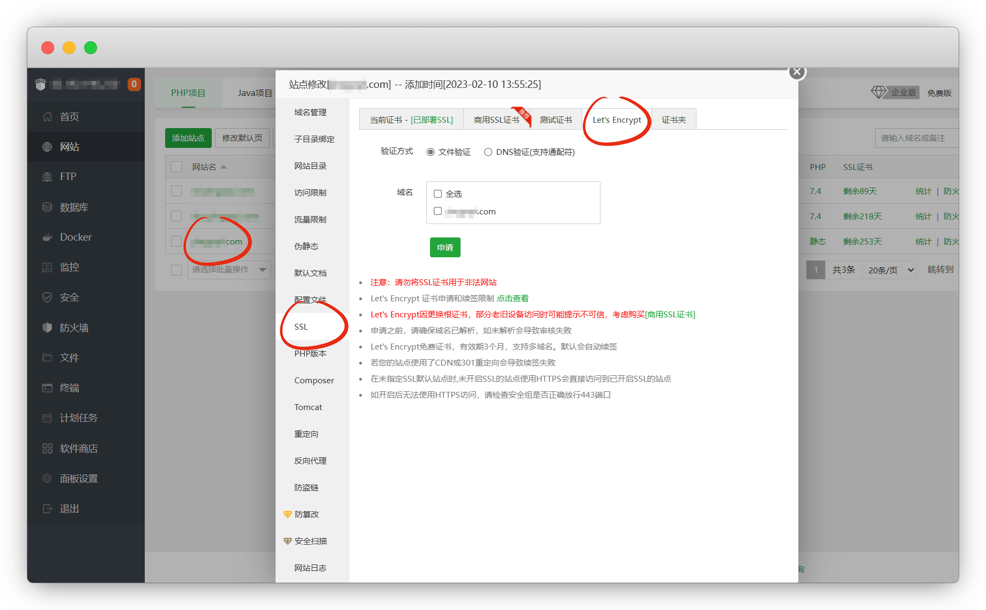Click the home icon in sidebar
The width and height of the screenshot is (986, 610).
pyautogui.click(x=47, y=116)
